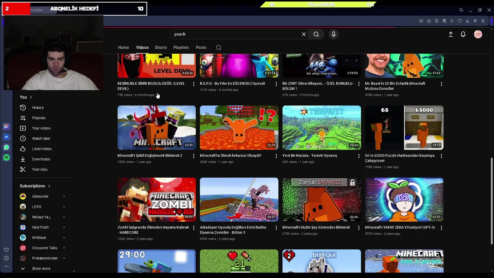Play the Teravit Oynanış video thumbnail
The image size is (494, 278).
[x=321, y=127]
